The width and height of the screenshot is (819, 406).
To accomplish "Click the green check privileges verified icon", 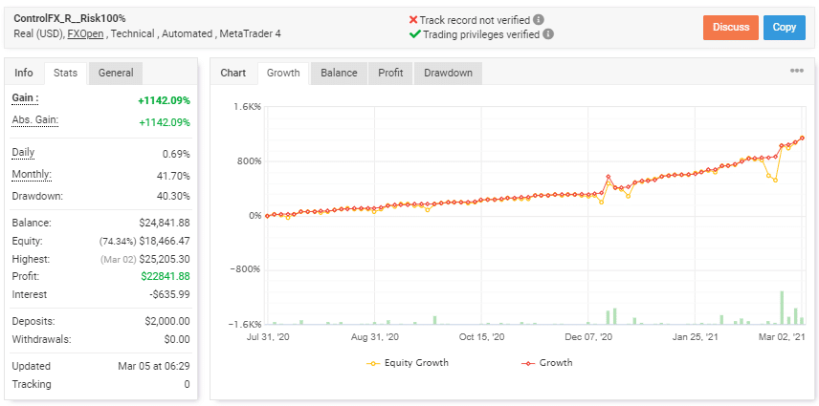I will pyautogui.click(x=414, y=34).
